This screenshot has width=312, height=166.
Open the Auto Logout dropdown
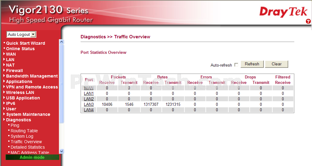point(21,34)
